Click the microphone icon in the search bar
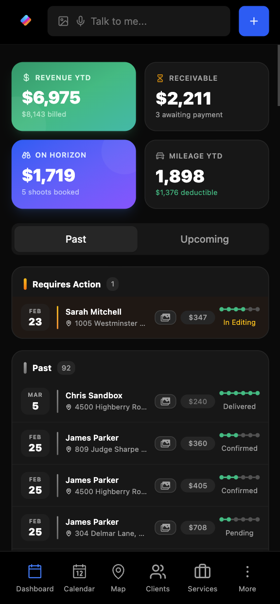The image size is (280, 604). pos(81,21)
